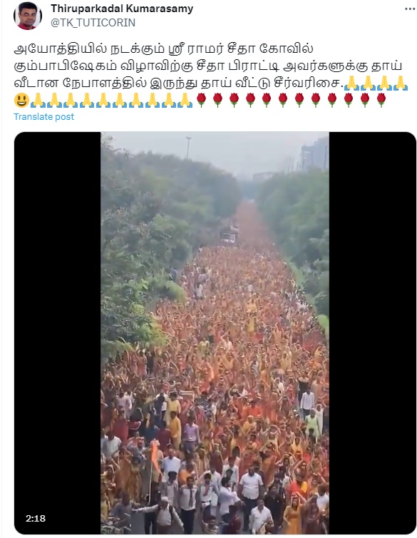Click Thiruparkadal Kumarasamy's profile avatar

point(27,16)
